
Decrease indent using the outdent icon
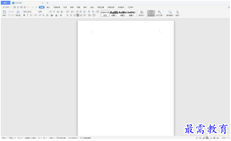tap(77, 11)
